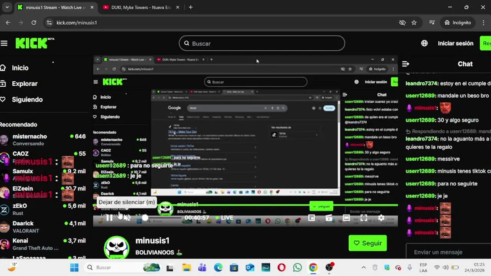Toggle theater mode in the player
Screen dimensions: 491x276
tap(346, 218)
